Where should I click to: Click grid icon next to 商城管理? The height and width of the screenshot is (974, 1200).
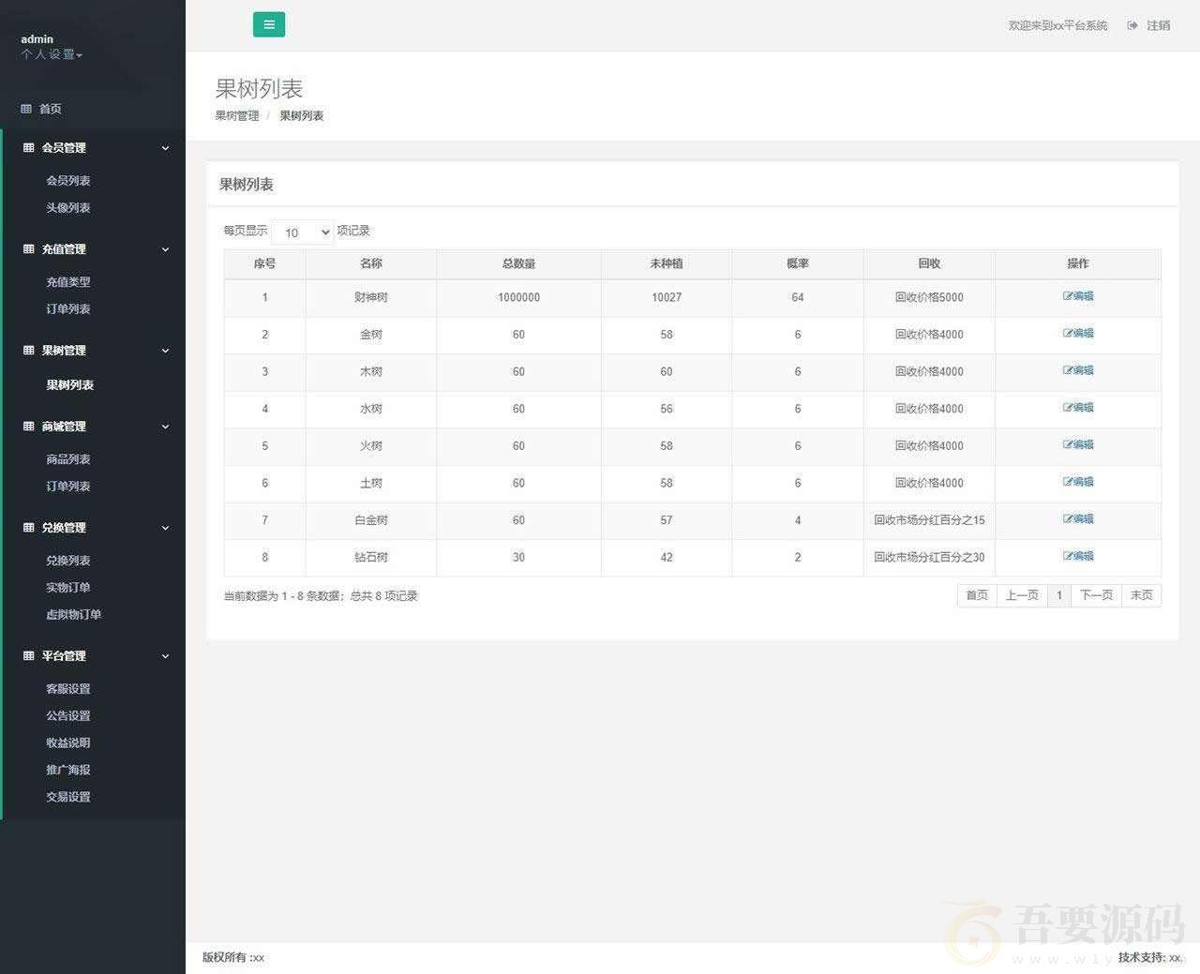(x=28, y=427)
